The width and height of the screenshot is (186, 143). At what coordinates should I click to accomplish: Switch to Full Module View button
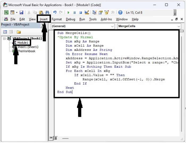(55, 138)
